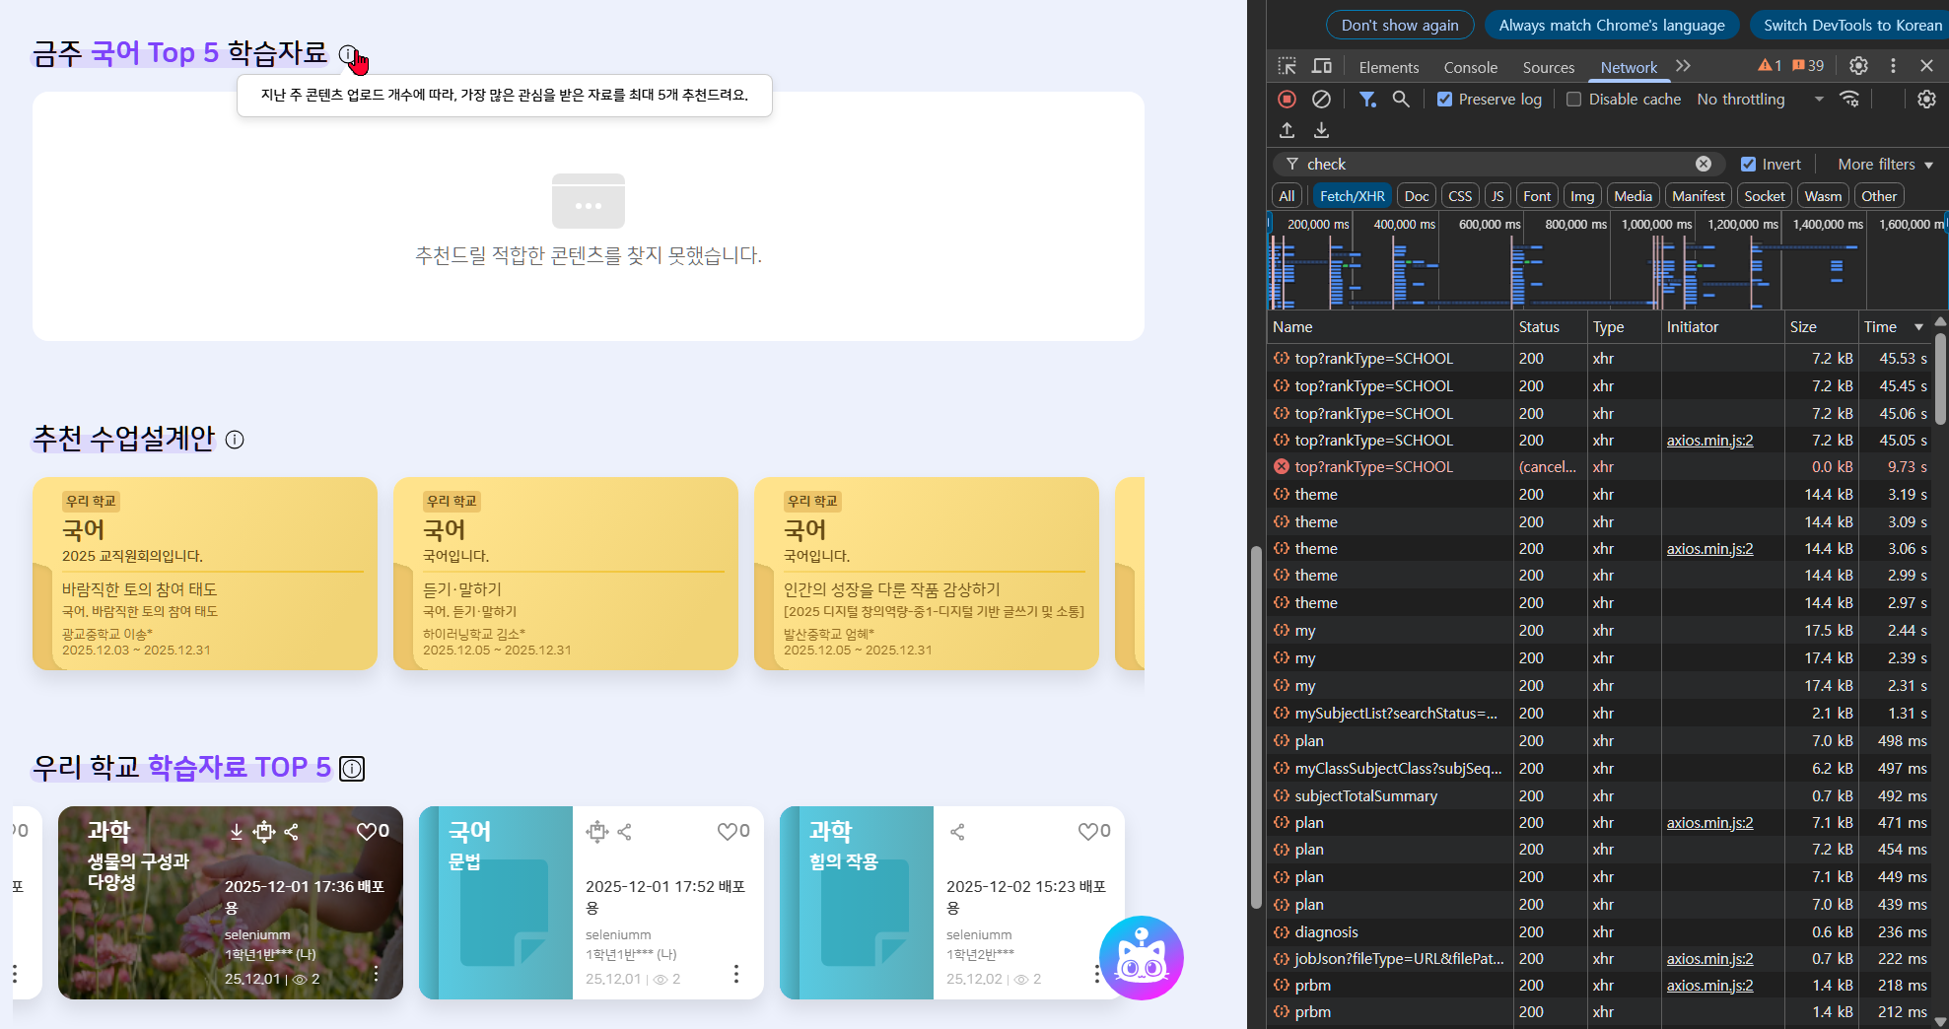1949x1029 pixels.
Task: Click the network timeline overview graph
Action: pos(1607,271)
